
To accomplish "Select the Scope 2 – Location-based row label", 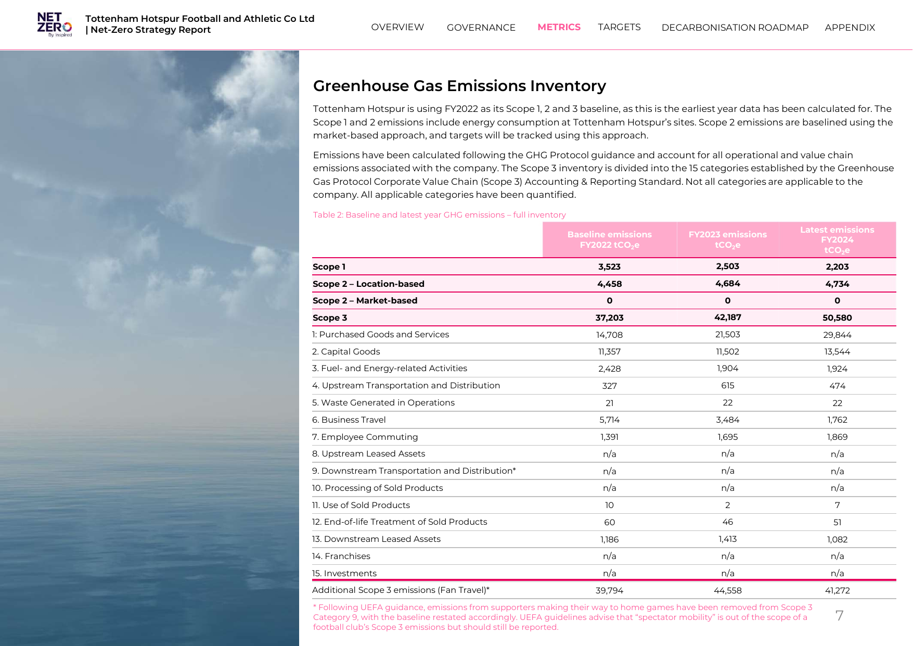I will (x=368, y=284).
